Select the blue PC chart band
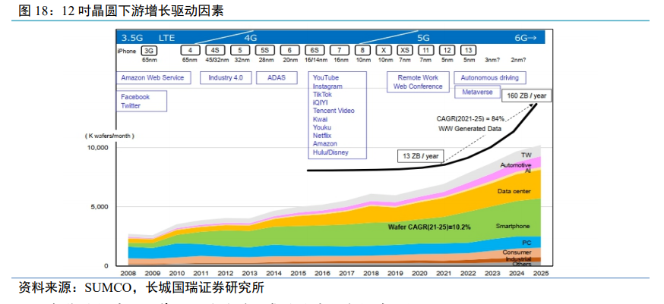Screen dimensions: 664x304 (526, 243)
